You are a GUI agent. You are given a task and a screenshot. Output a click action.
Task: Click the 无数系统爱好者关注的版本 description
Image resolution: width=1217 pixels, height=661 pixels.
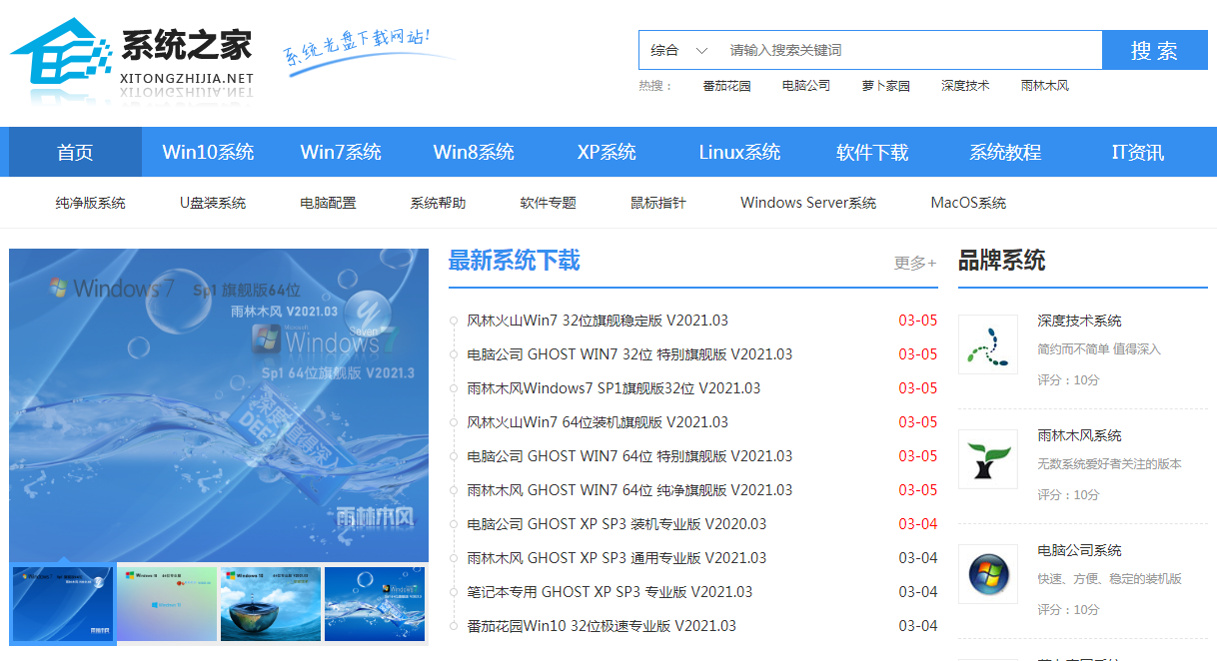(x=1109, y=464)
